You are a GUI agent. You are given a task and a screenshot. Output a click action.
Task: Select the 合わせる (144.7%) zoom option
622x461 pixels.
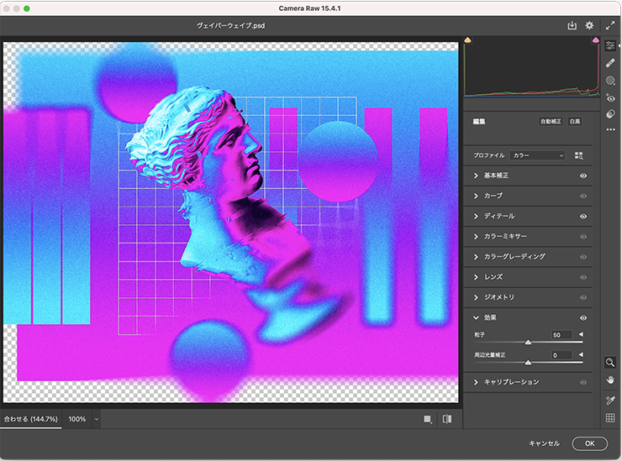point(31,419)
